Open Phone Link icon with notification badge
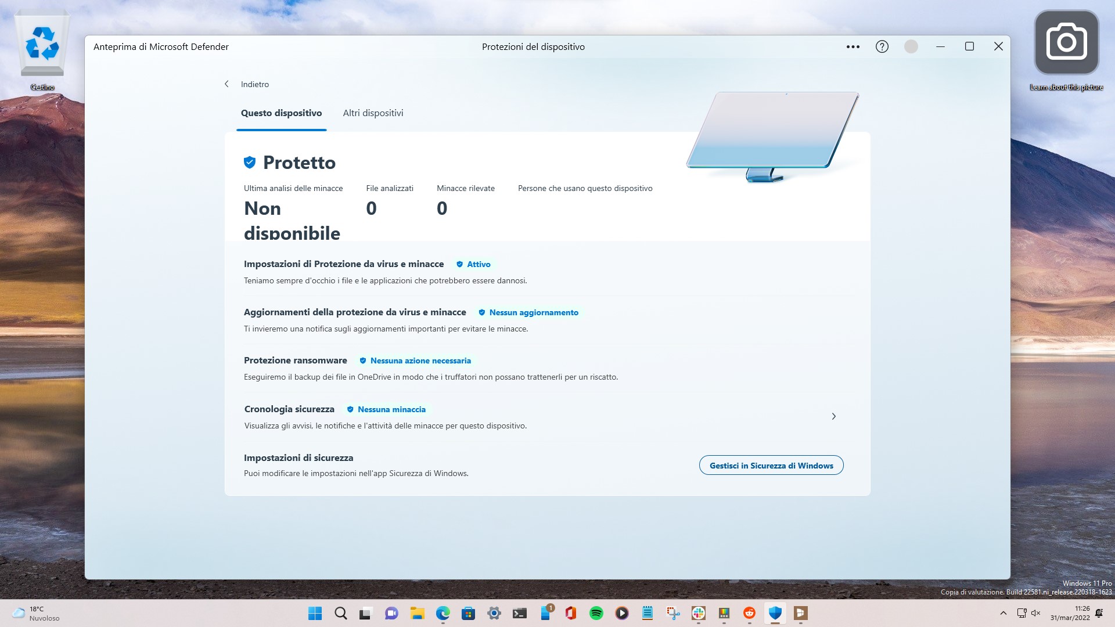 tap(546, 613)
